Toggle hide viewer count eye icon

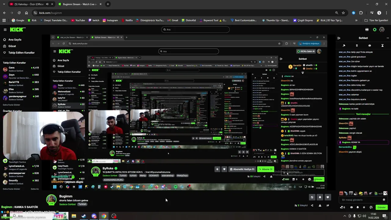(328, 205)
